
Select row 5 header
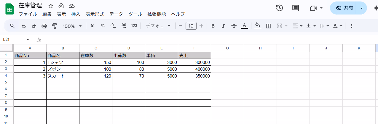click(x=7, y=83)
